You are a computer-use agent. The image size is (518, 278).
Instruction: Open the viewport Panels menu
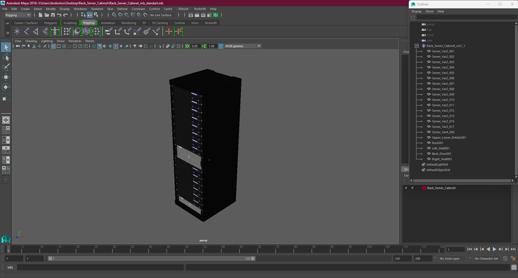pyautogui.click(x=90, y=41)
